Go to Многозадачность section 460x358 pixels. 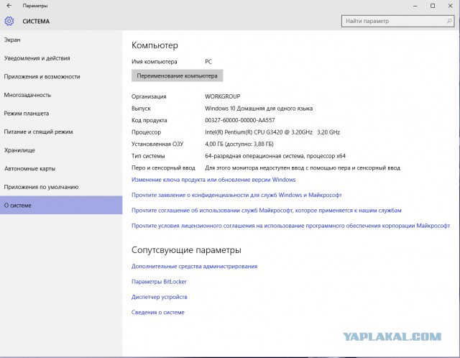point(27,95)
